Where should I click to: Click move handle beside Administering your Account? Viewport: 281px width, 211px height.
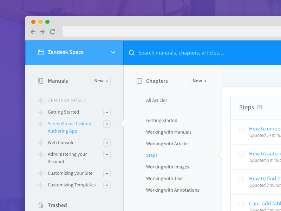coord(41,154)
